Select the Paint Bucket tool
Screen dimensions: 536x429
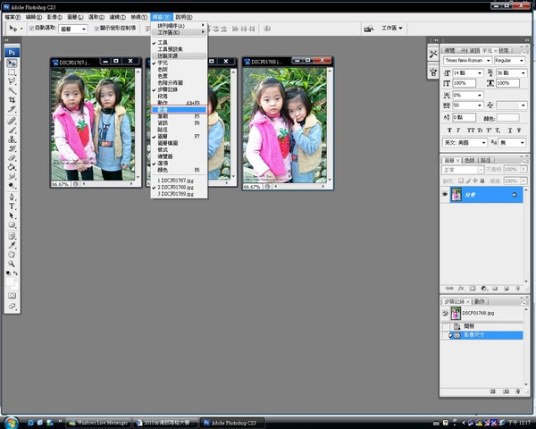[12, 167]
